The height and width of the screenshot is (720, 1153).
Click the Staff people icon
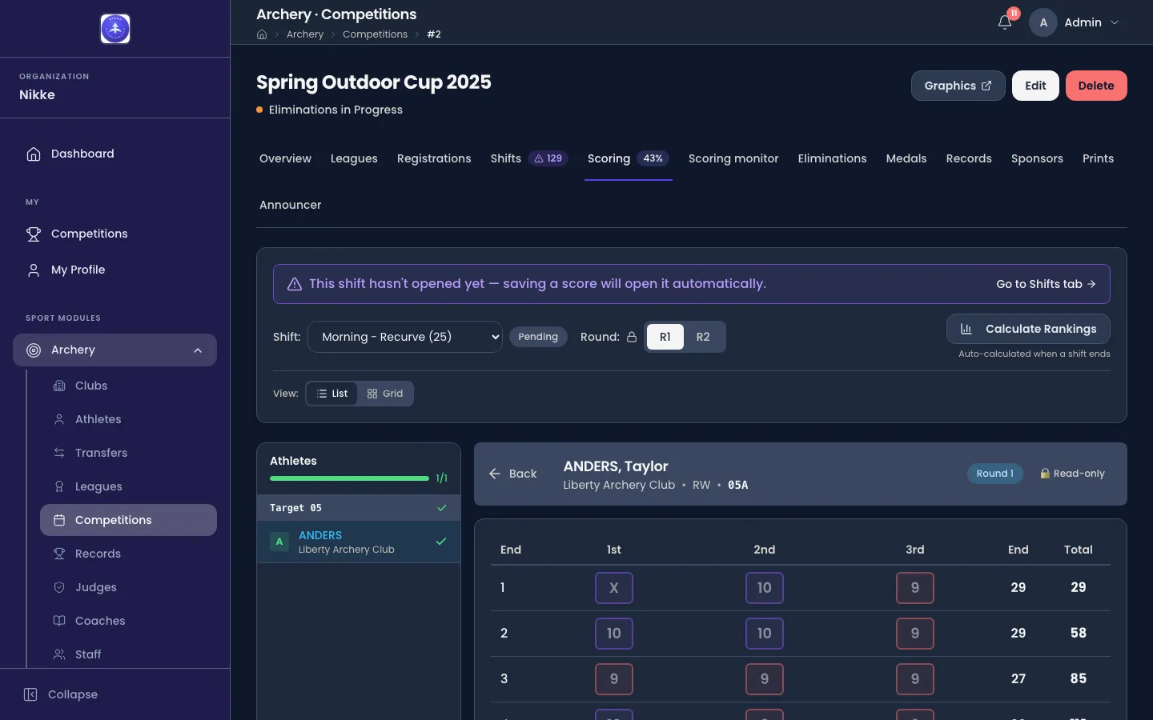click(59, 654)
